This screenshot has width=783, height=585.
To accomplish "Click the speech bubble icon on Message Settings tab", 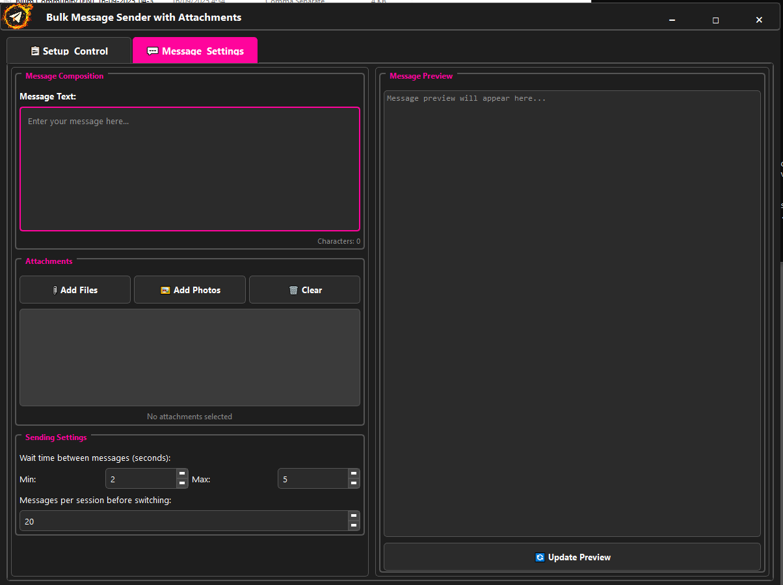I will (x=153, y=50).
